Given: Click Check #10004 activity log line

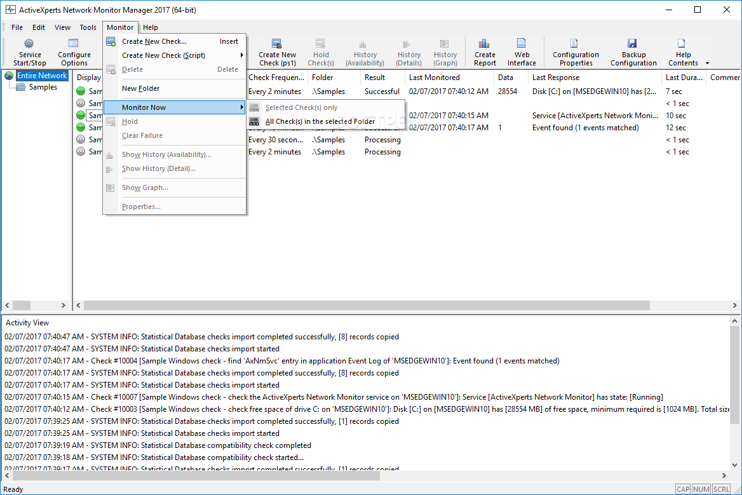Looking at the screenshot, I should click(282, 361).
